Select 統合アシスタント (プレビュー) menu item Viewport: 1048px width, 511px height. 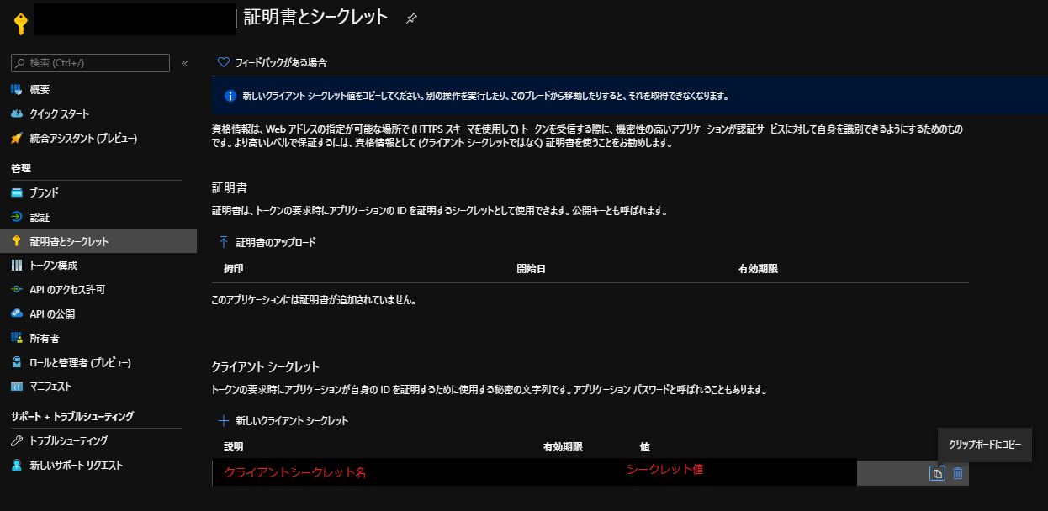82,138
